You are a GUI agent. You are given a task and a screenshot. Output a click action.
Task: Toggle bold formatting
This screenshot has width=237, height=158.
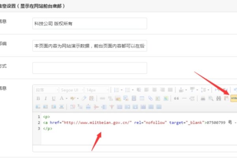[38, 98]
